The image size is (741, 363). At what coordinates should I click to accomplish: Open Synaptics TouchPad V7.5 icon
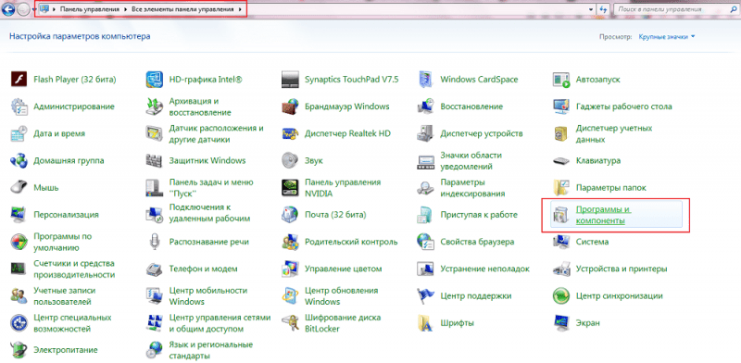tap(290, 80)
